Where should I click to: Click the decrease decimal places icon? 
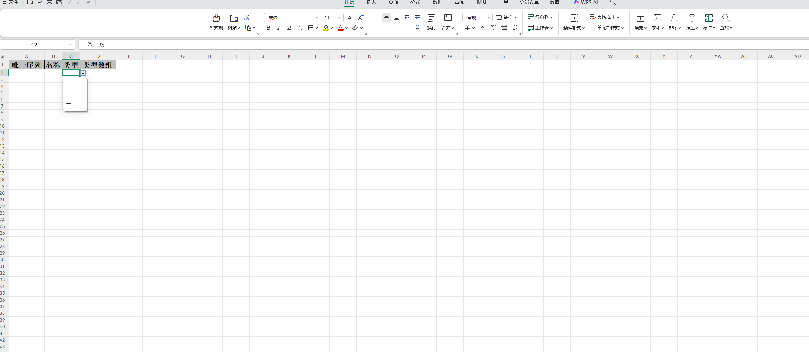pos(514,28)
